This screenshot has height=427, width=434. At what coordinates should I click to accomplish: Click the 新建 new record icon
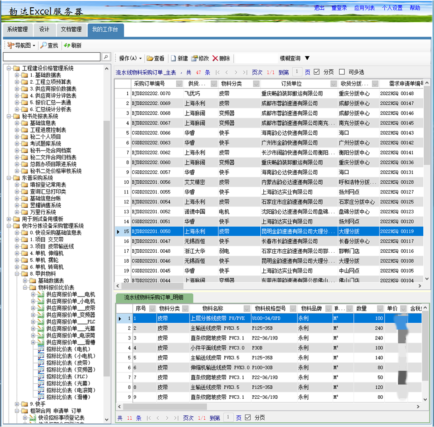tap(173, 58)
